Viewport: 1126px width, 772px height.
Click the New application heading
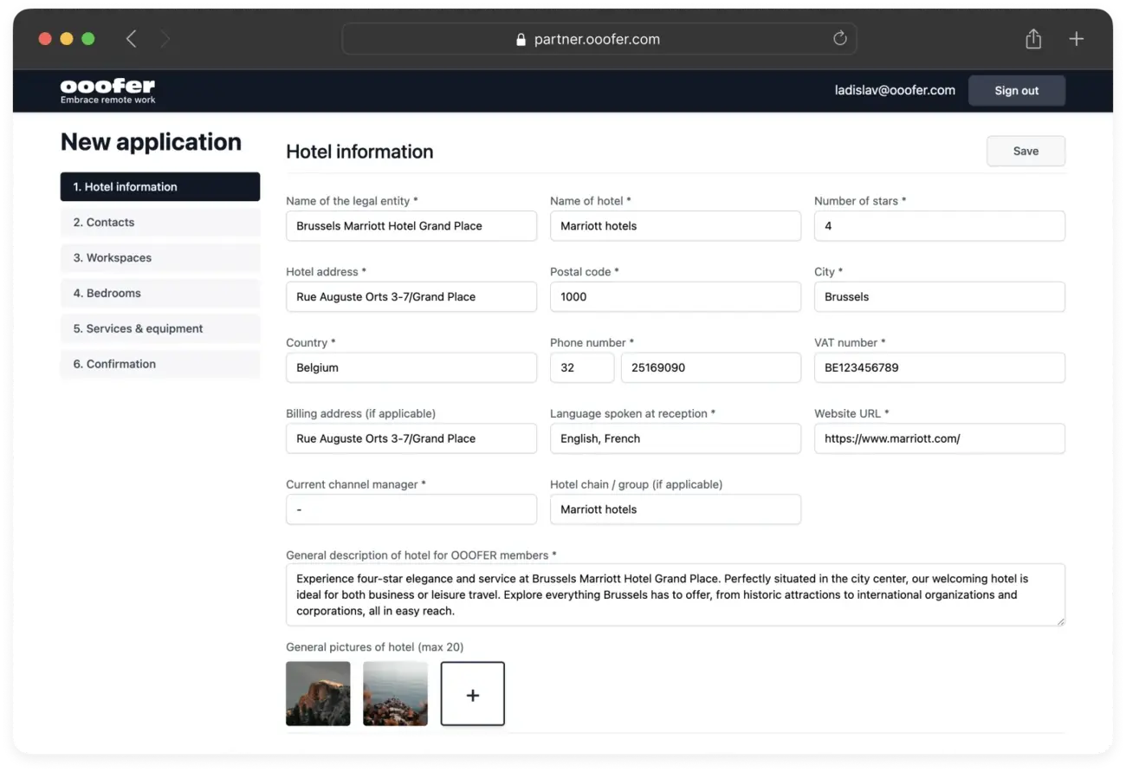(151, 142)
